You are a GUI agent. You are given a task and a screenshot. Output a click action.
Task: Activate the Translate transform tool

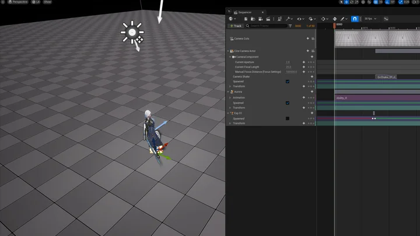tap(346, 2)
